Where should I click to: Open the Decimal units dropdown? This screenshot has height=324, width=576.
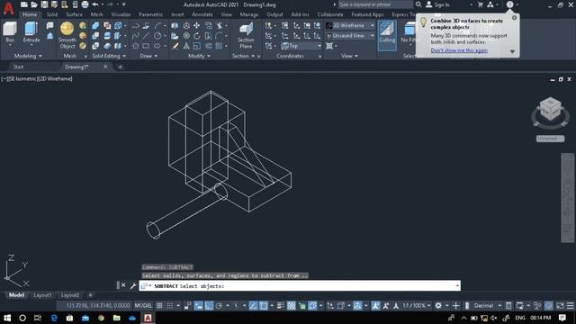pos(488,306)
